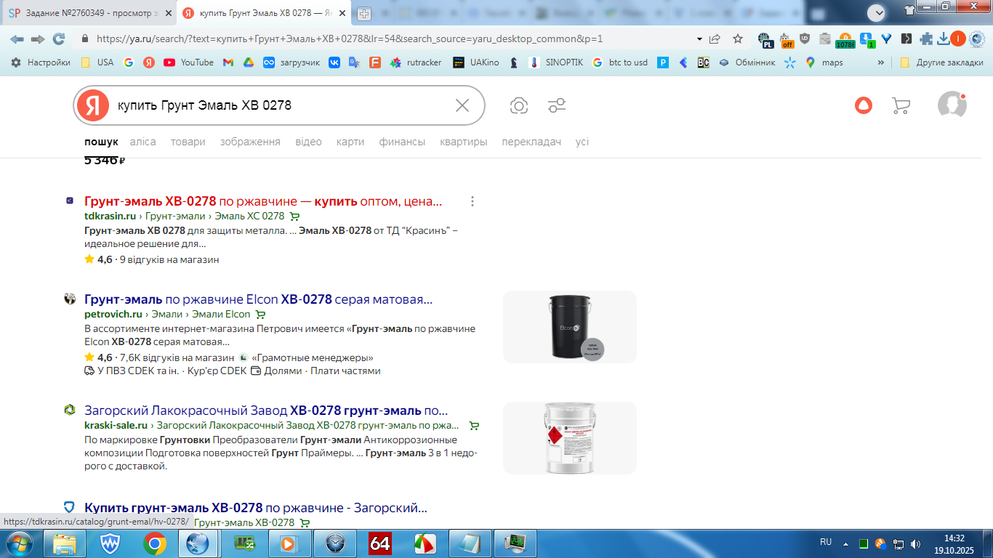Image resolution: width=993 pixels, height=558 pixels.
Task: Open three-dot menu for tdkrasin.ru result
Action: pyautogui.click(x=473, y=201)
